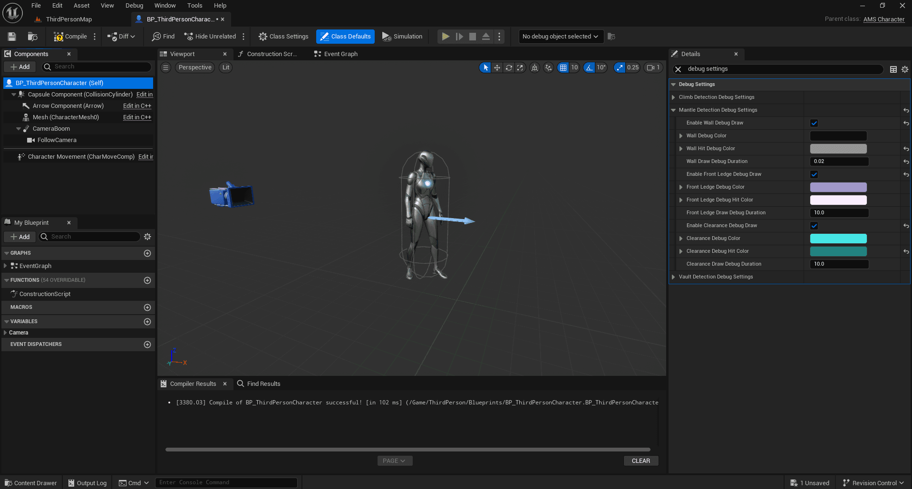Viewport: 912px width, 489px height.
Task: Choose the rotate tool in viewport
Action: 509,67
